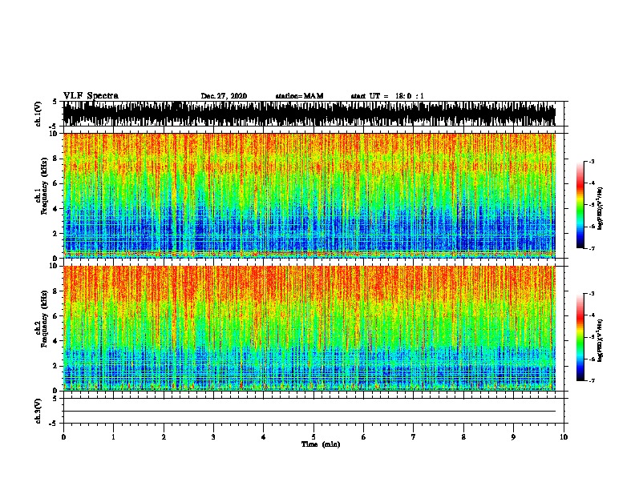Click the ch.2 spectrogram color scale bar

(x=580, y=337)
